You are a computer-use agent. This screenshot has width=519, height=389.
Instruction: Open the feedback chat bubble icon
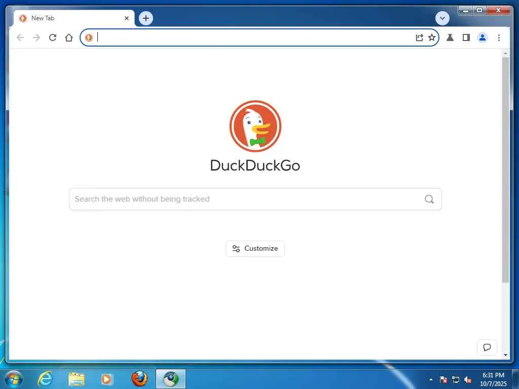(487, 347)
